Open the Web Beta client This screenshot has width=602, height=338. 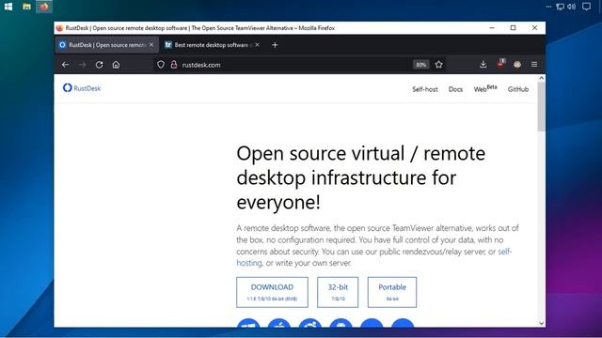485,88
